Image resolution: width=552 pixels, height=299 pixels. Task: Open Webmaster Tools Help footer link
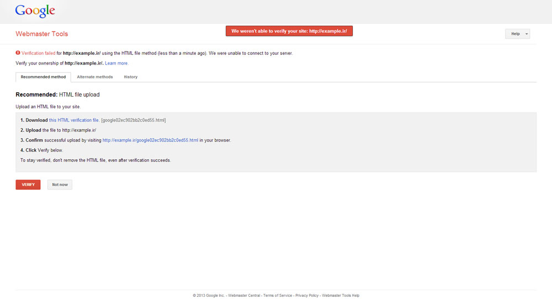tap(341, 296)
